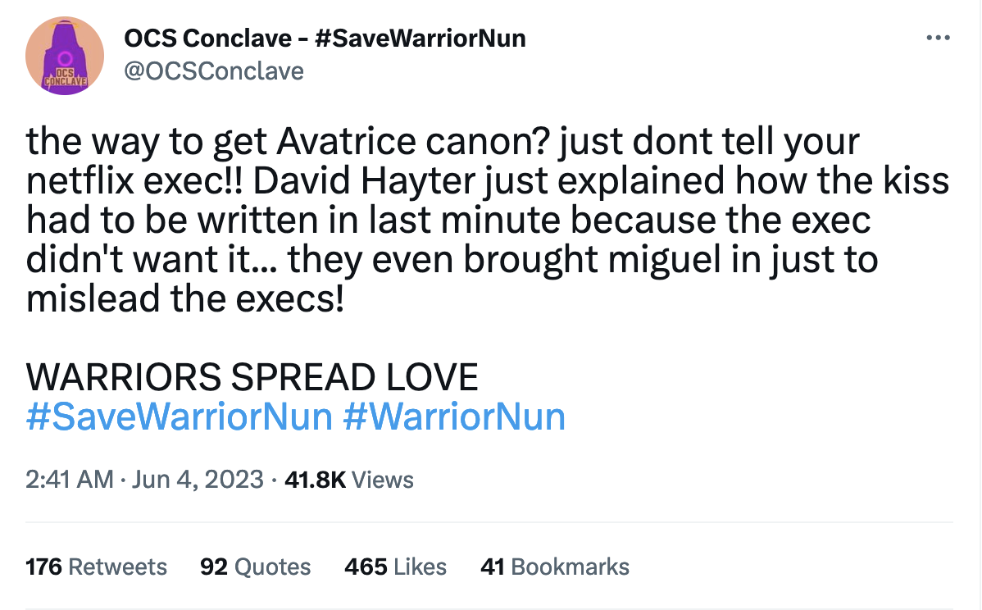Open the #SaveWarriorNun hashtag in tweet body
Image resolution: width=982 pixels, height=610 pixels.
tap(179, 417)
